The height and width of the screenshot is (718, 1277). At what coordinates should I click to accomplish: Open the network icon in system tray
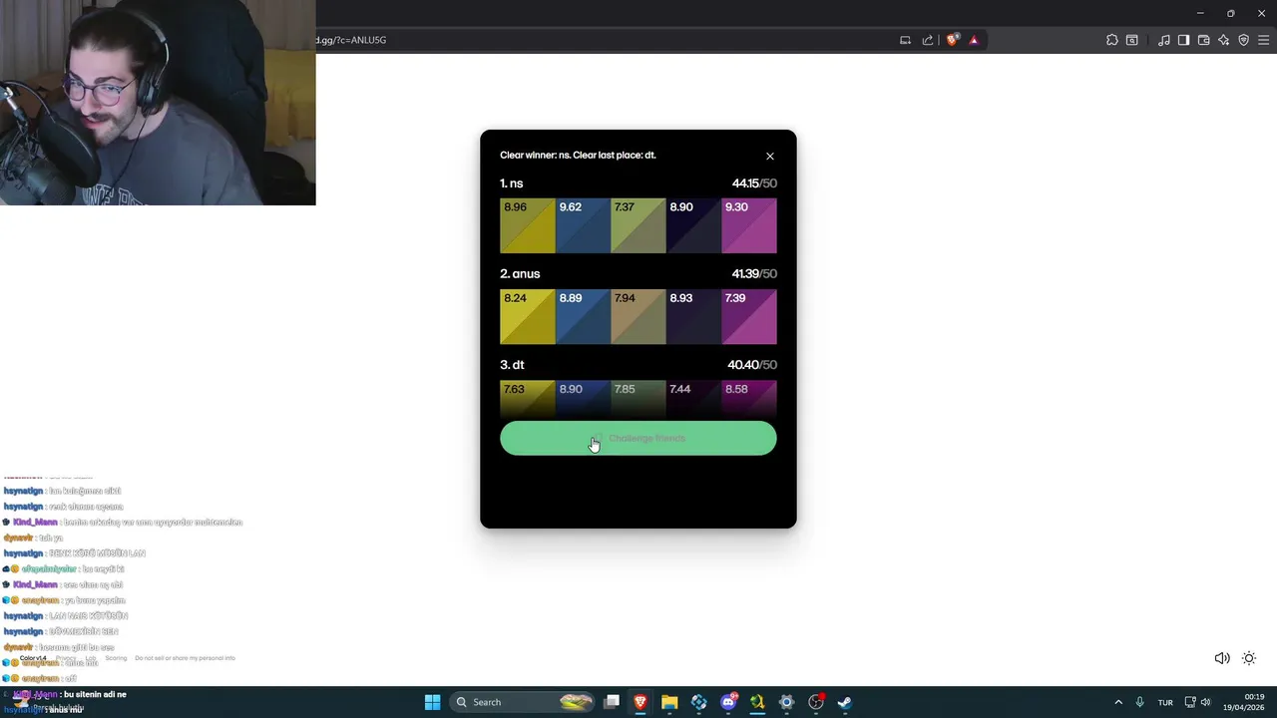click(1190, 702)
